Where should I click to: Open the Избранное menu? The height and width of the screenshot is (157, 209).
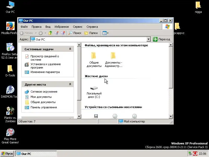(x=62, y=27)
